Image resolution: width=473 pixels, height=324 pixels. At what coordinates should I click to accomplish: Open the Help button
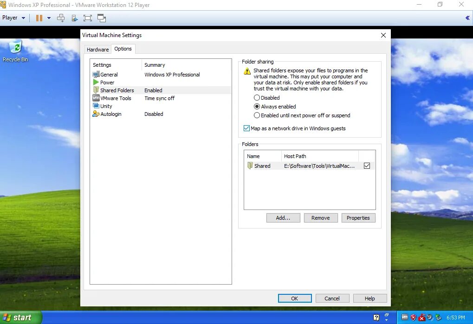tap(370, 299)
